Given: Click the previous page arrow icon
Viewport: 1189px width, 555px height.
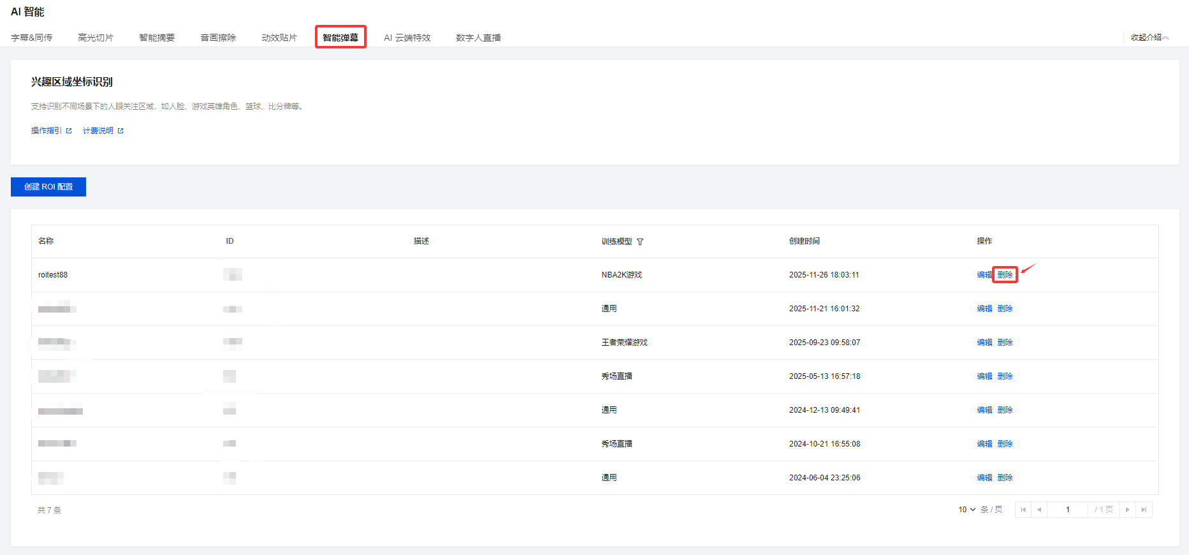Looking at the screenshot, I should [x=1039, y=510].
